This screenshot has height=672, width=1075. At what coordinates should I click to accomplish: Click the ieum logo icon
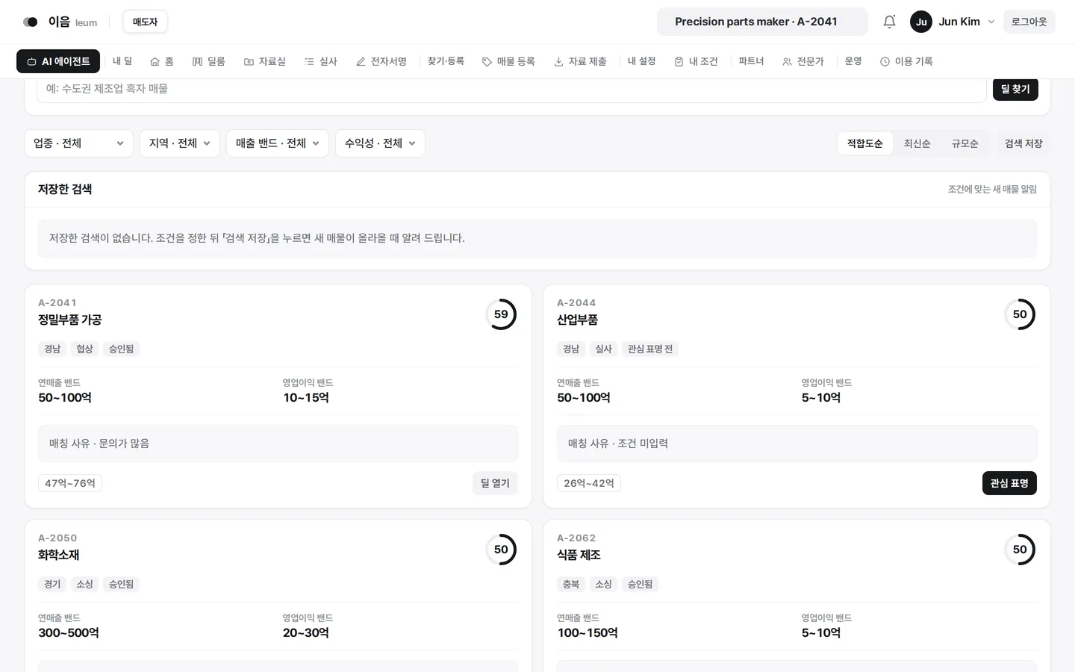(x=31, y=22)
